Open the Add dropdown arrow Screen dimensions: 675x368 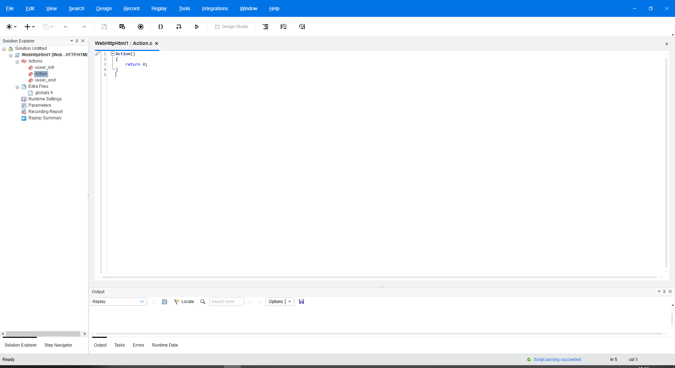tap(33, 27)
